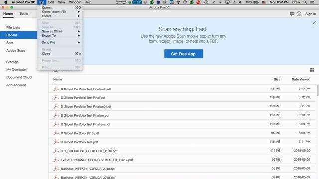The height and width of the screenshot is (179, 319).
Task: Open the Edit menu
Action: click(51, 2)
